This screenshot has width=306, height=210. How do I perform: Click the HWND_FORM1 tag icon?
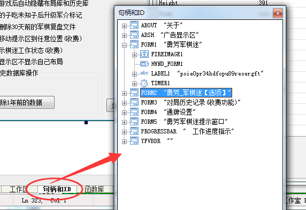point(144,64)
